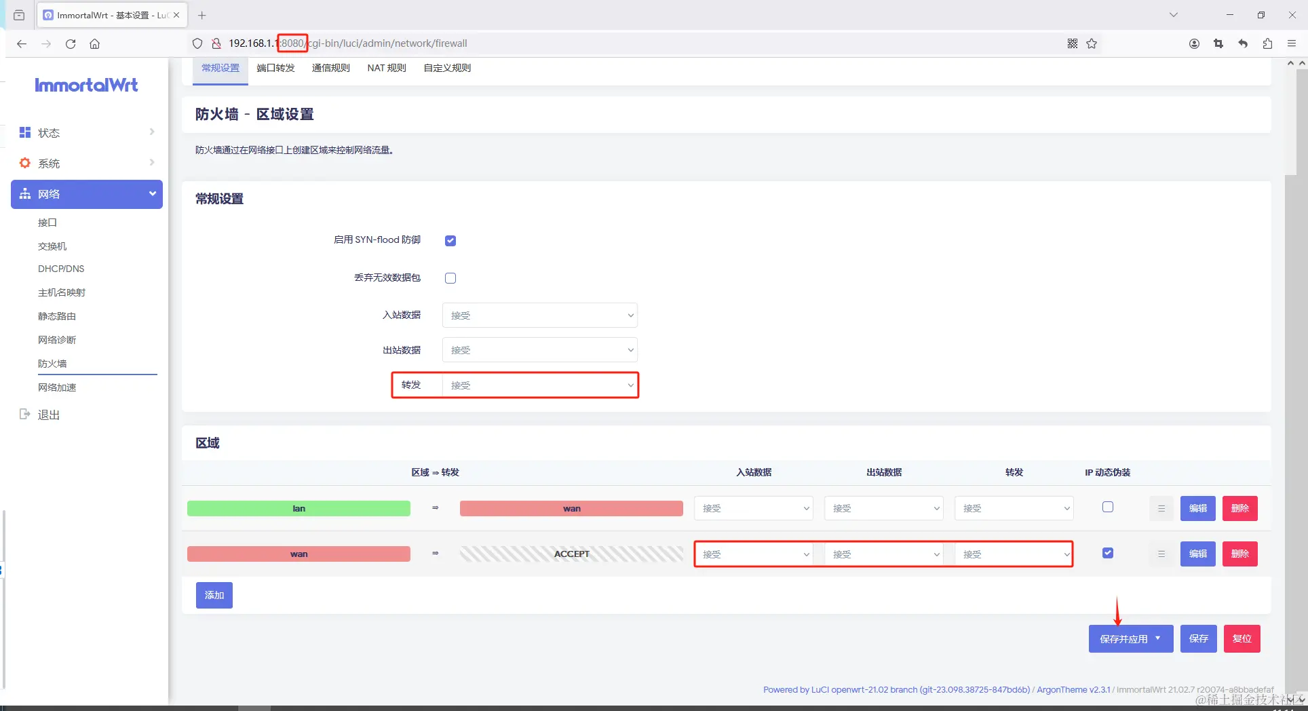1308x711 pixels.
Task: Click the undo arrow toolbar icon
Action: [1243, 43]
